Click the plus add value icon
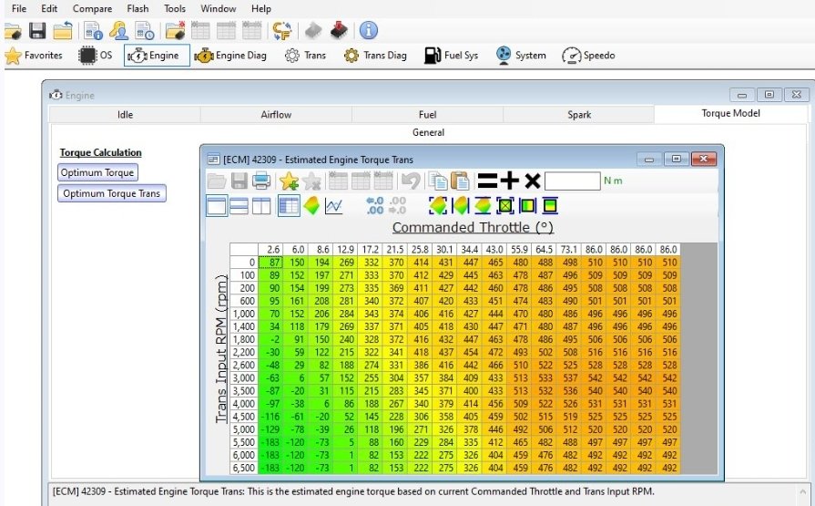 point(509,181)
